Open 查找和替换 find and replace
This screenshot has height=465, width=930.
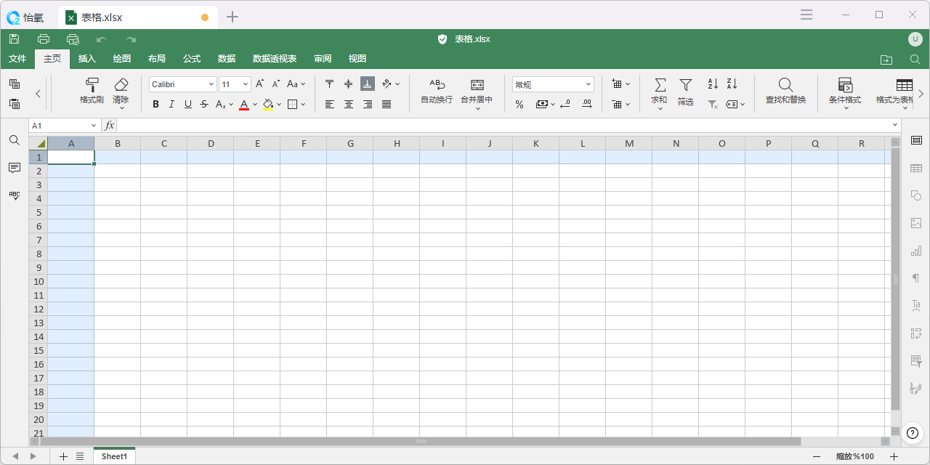click(785, 92)
